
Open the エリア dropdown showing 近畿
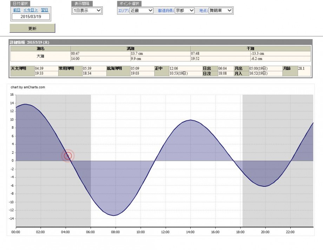[x=141, y=11]
